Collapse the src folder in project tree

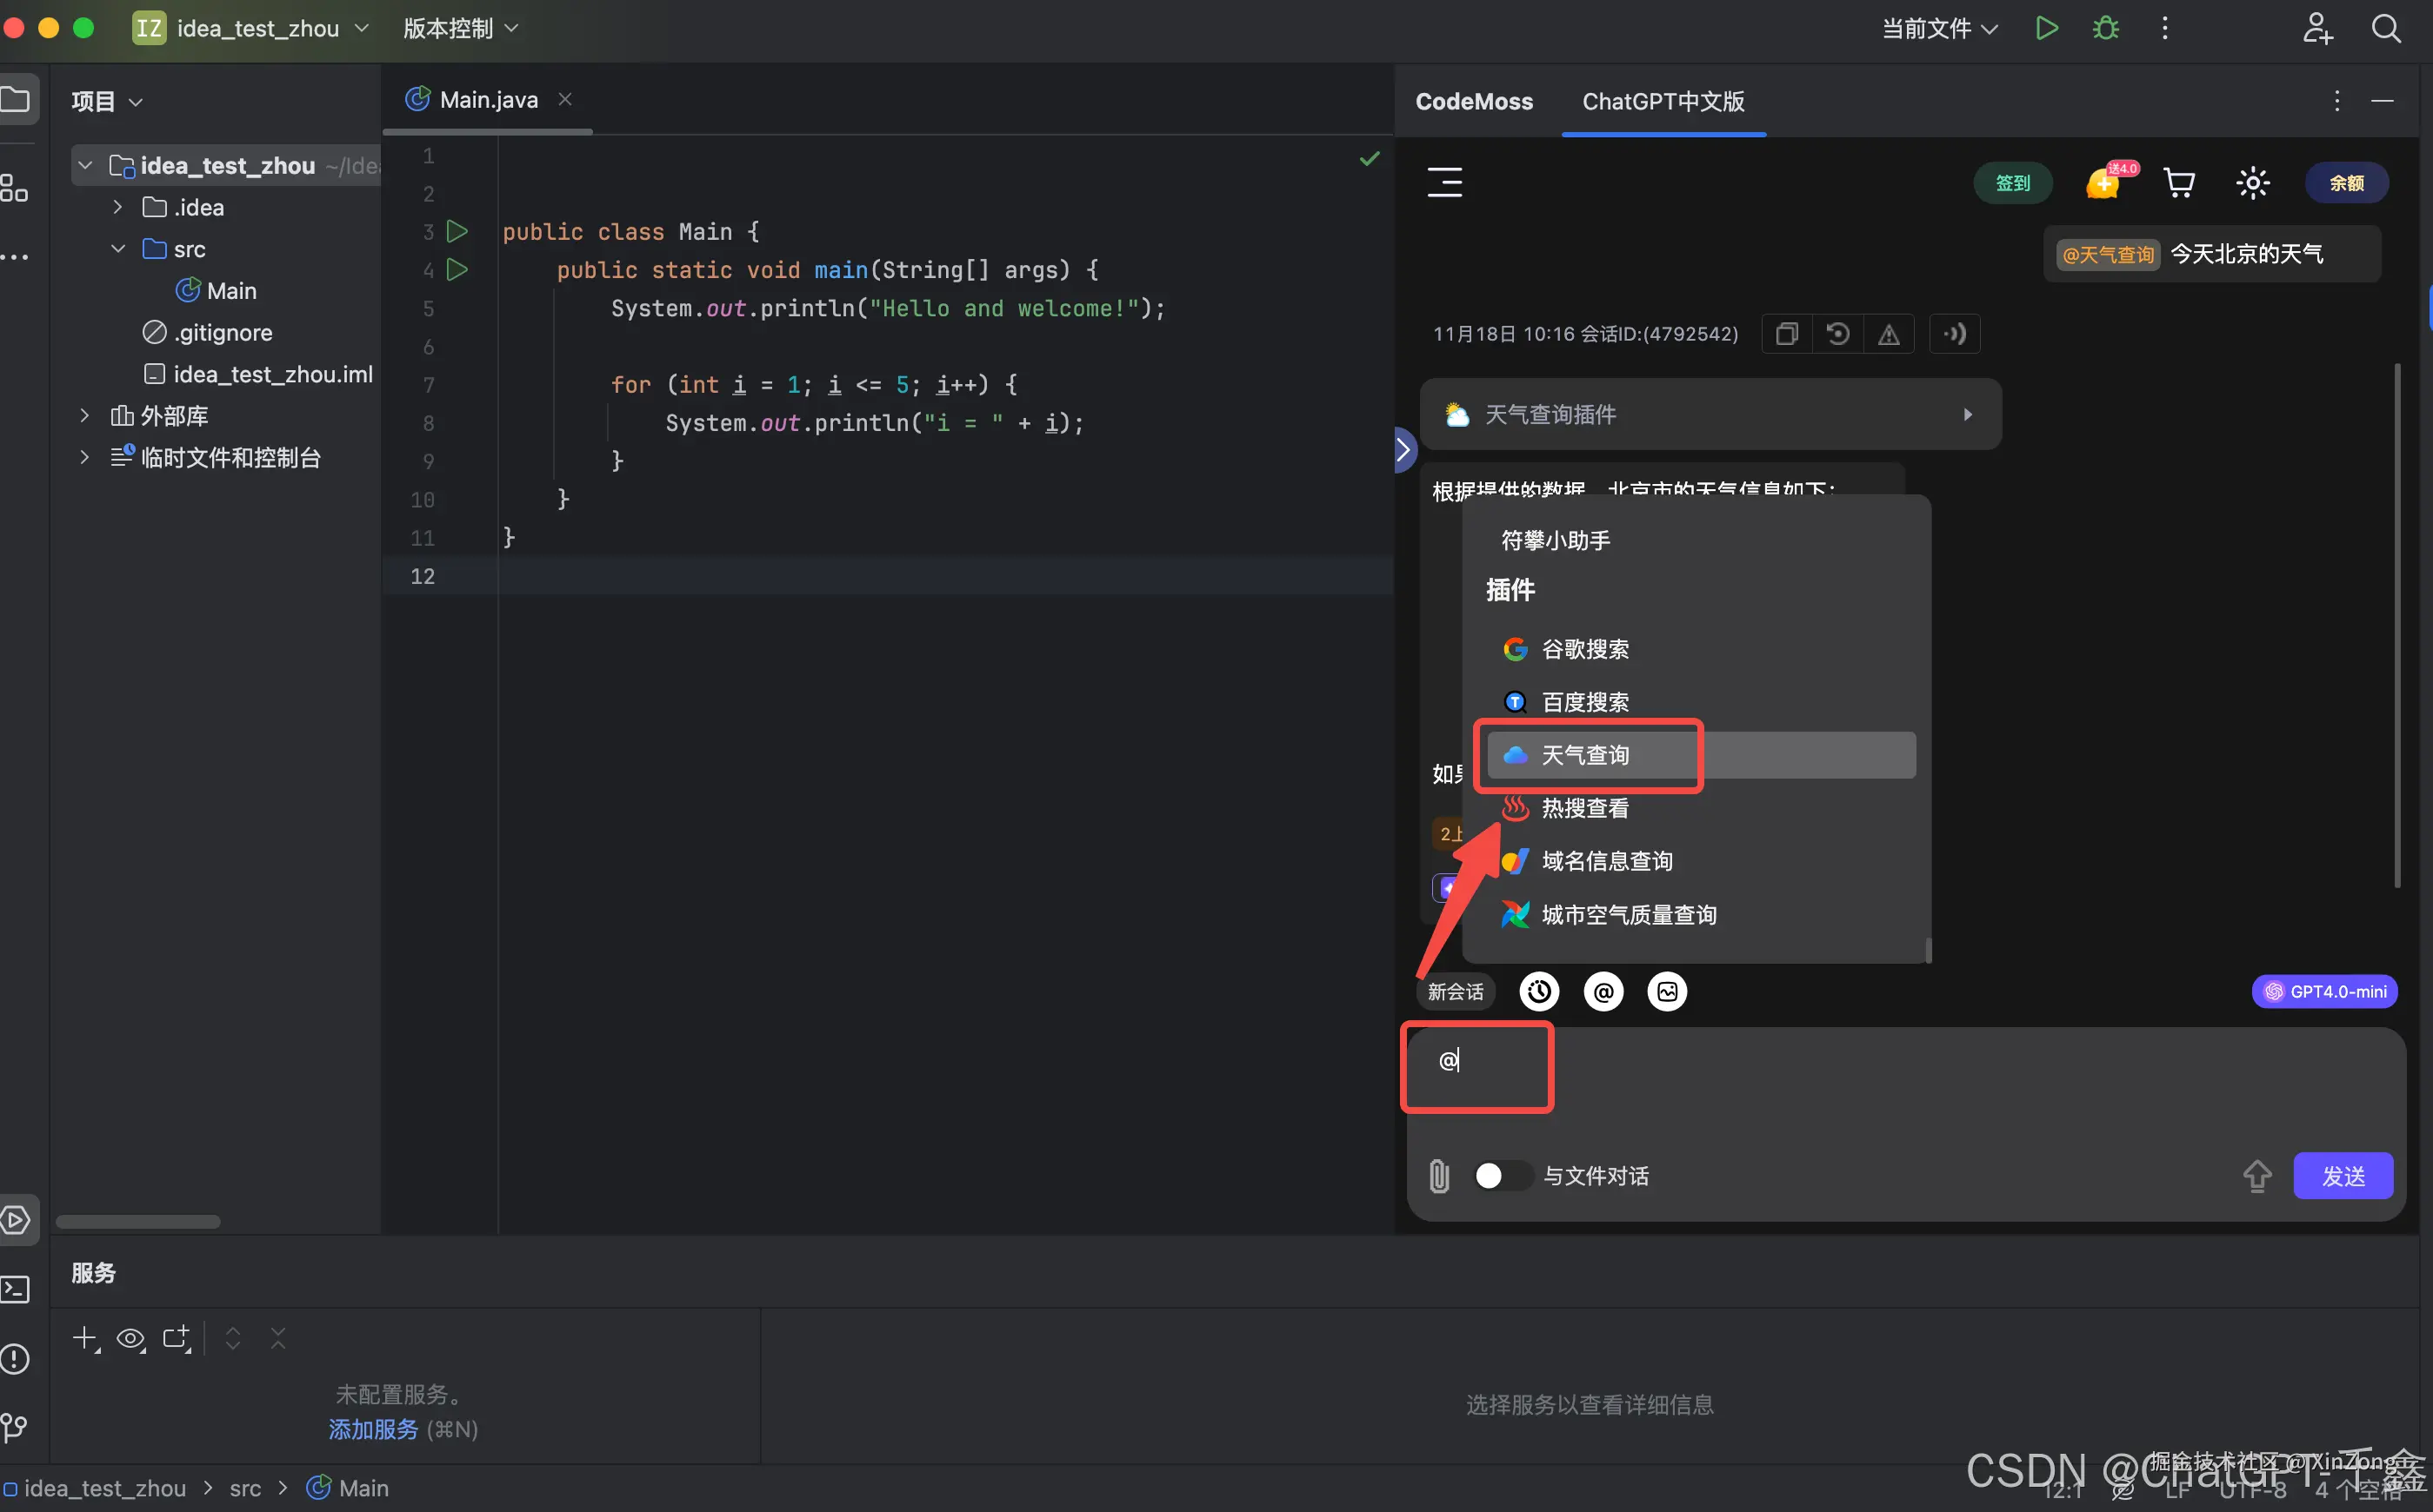tap(118, 249)
